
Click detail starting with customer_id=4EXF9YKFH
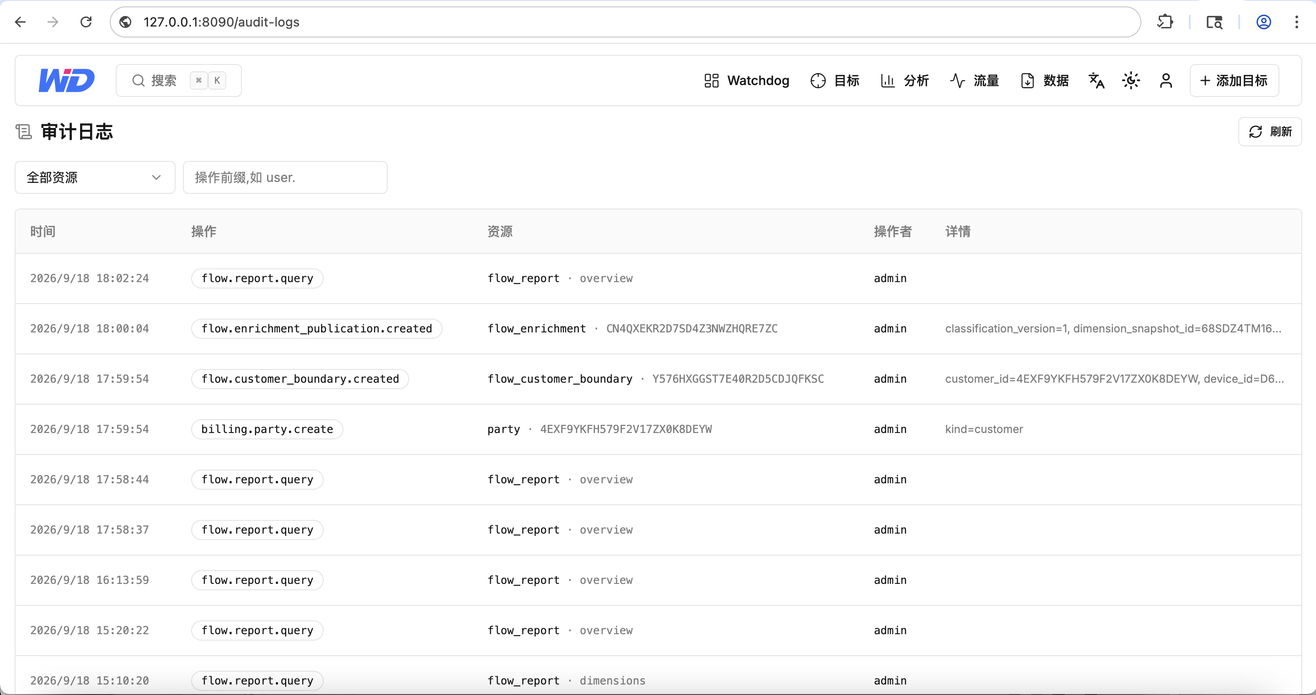point(1114,379)
